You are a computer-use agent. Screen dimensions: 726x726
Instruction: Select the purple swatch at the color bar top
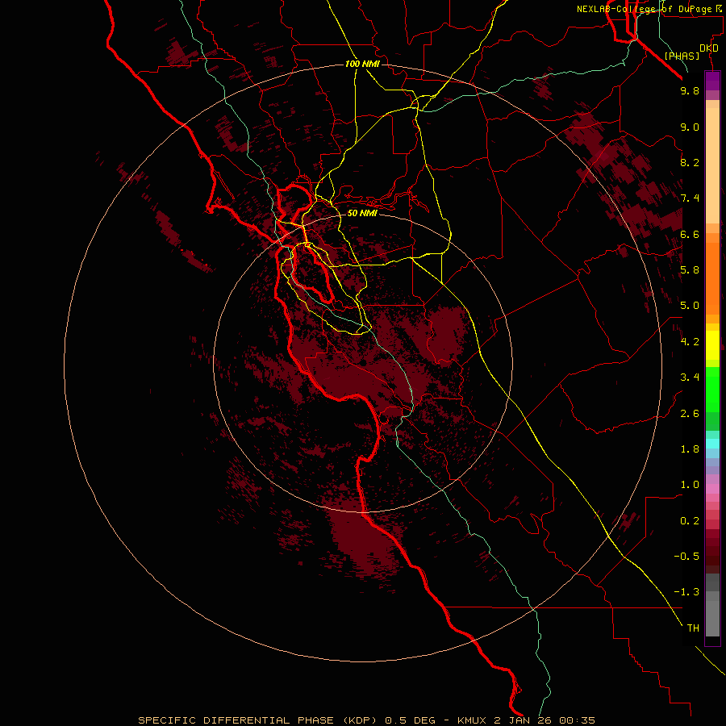[x=712, y=81]
